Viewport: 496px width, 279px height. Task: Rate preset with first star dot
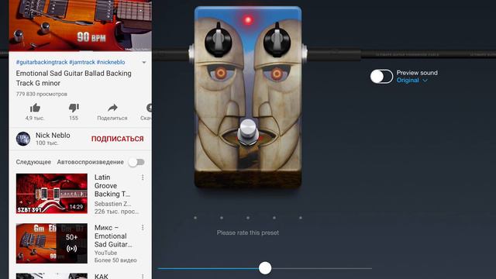[195, 218]
